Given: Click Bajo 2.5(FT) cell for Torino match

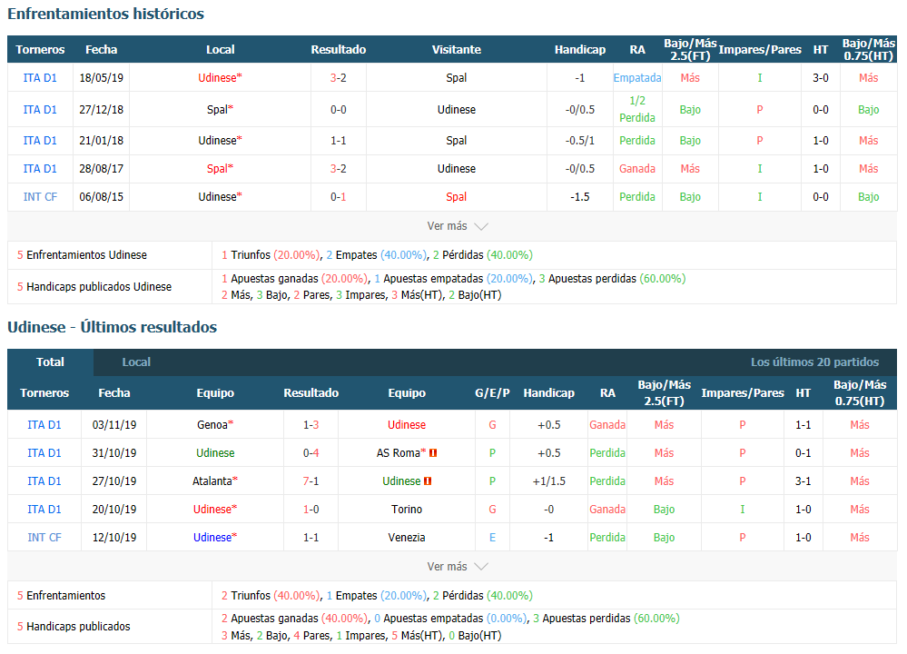Looking at the screenshot, I should [664, 510].
